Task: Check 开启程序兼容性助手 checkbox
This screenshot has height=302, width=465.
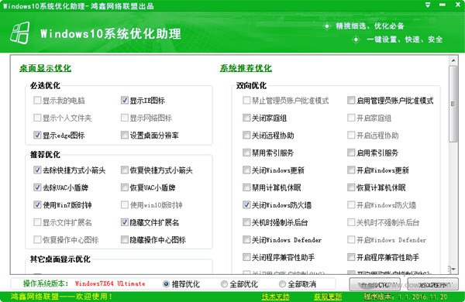Action: [x=351, y=257]
